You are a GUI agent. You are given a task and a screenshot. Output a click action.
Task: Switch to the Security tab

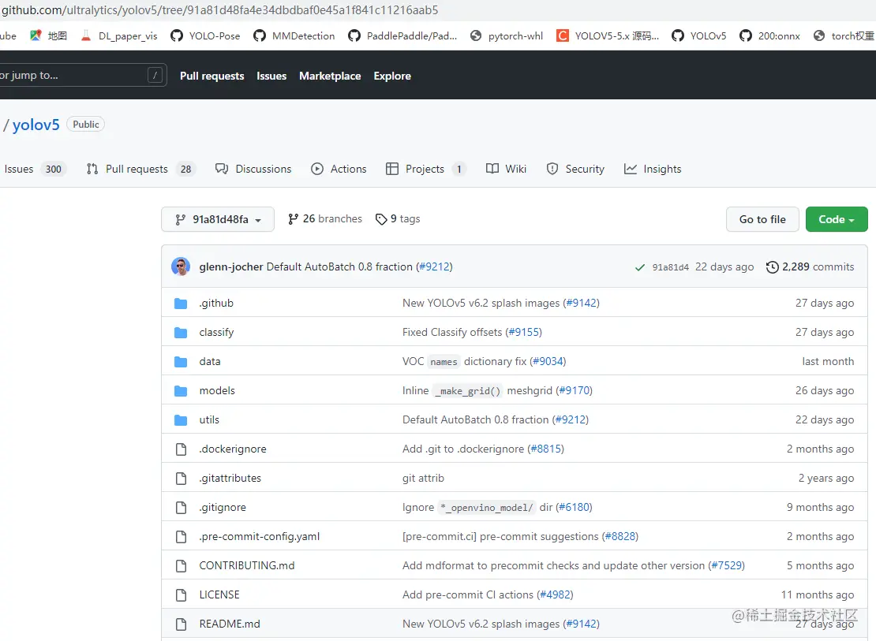pyautogui.click(x=575, y=169)
